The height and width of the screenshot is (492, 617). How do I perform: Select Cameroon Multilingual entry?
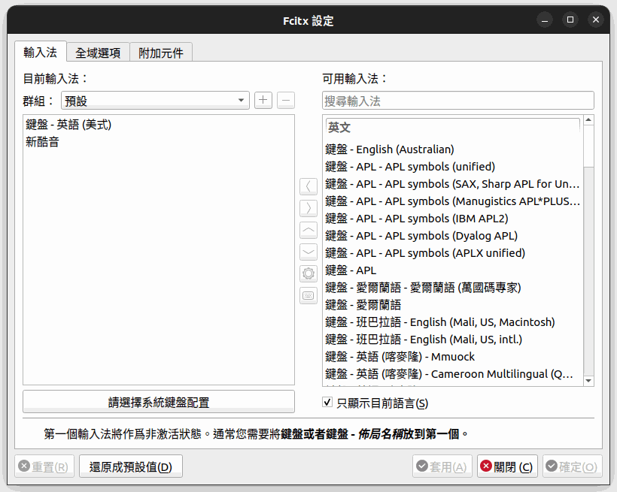[x=453, y=374]
